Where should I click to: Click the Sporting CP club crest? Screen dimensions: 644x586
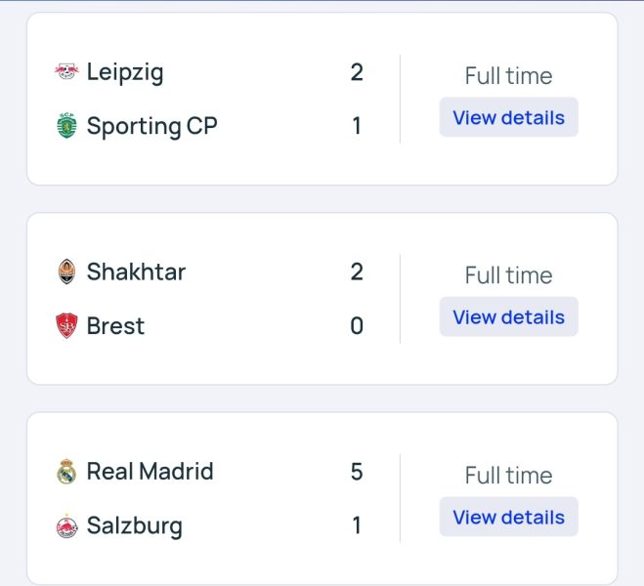pos(66,126)
